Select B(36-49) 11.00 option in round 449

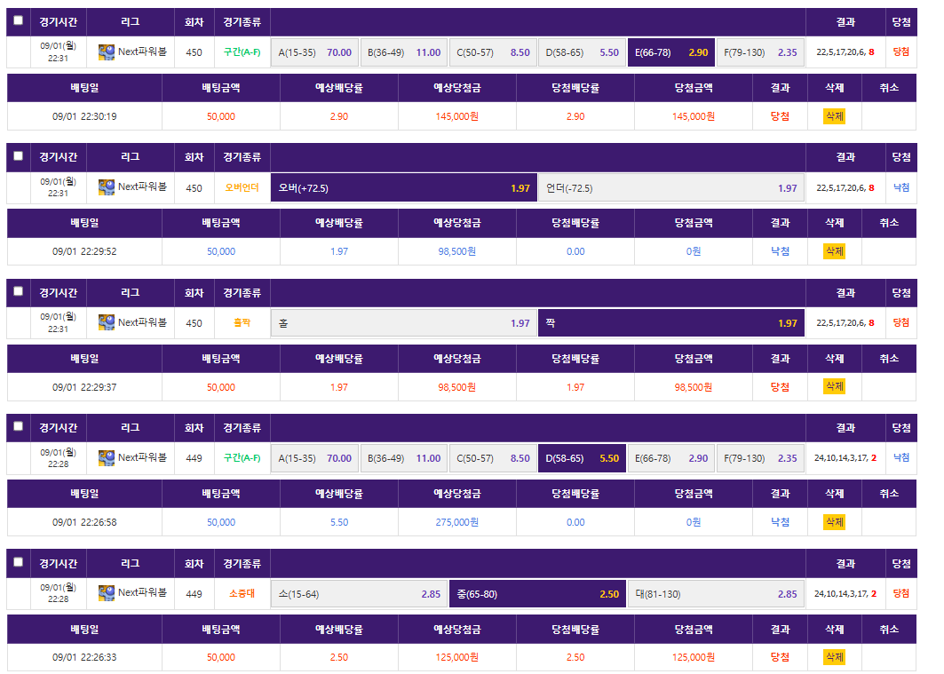tap(404, 458)
